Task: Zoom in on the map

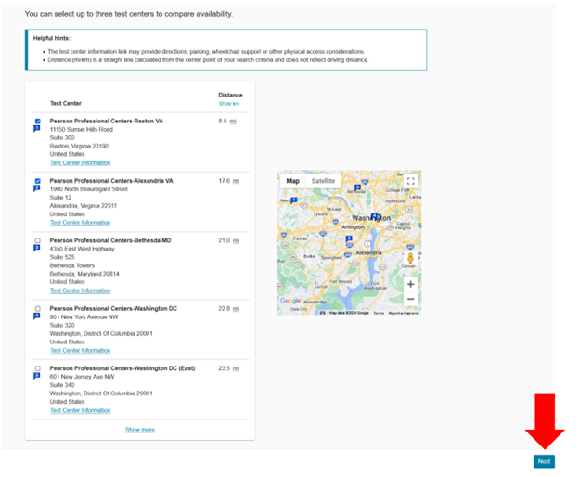Action: 411,284
